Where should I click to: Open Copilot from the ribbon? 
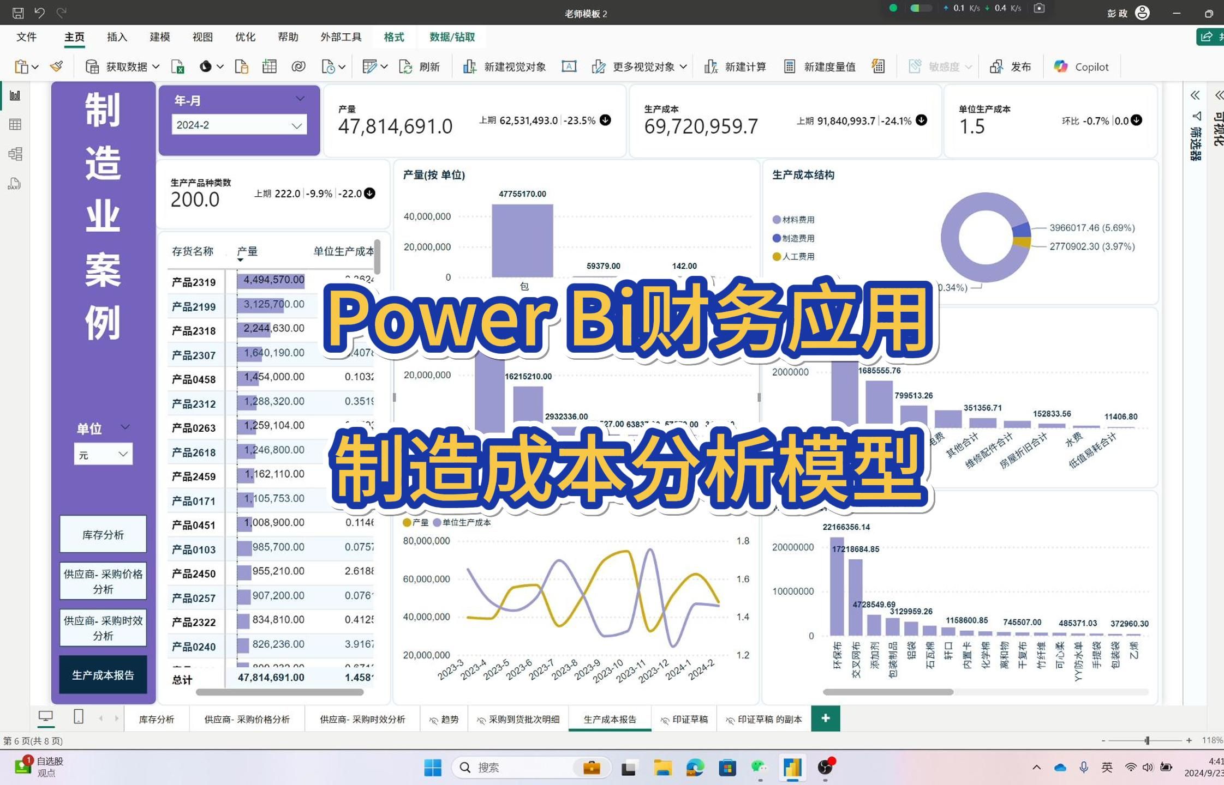tap(1082, 67)
